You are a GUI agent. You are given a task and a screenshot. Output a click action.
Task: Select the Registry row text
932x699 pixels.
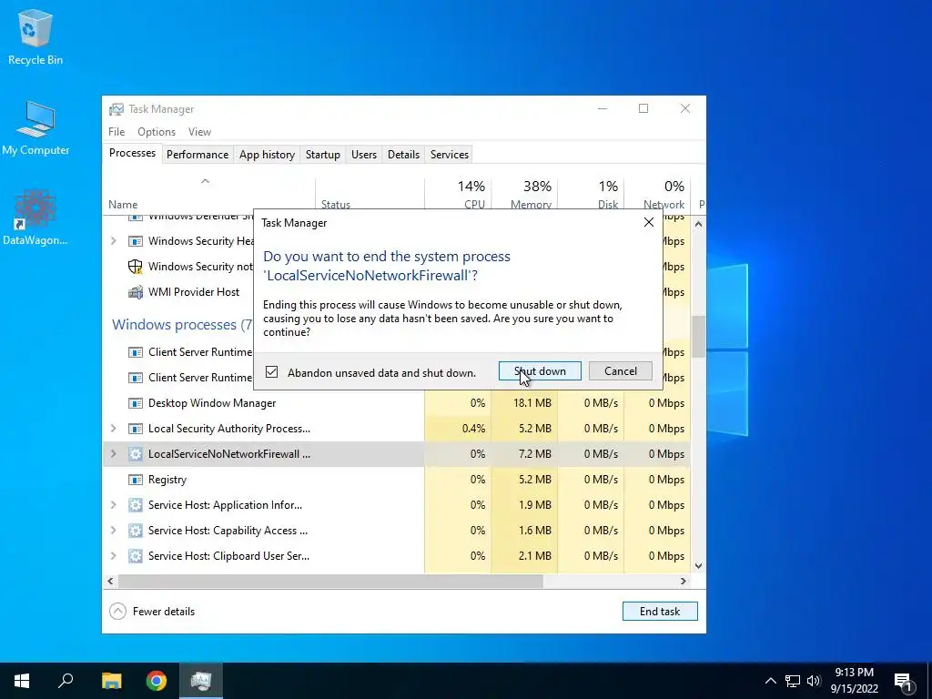coord(167,480)
